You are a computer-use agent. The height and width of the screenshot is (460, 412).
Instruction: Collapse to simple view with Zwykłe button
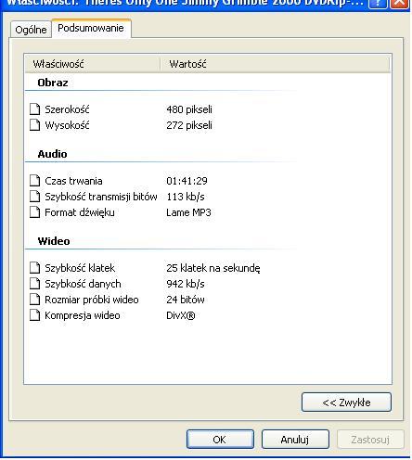[x=346, y=402]
